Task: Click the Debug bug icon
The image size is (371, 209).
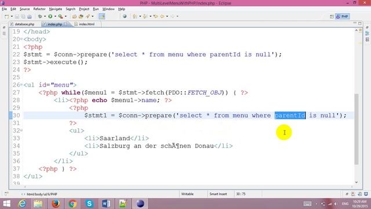Action: pyautogui.click(x=40, y=16)
